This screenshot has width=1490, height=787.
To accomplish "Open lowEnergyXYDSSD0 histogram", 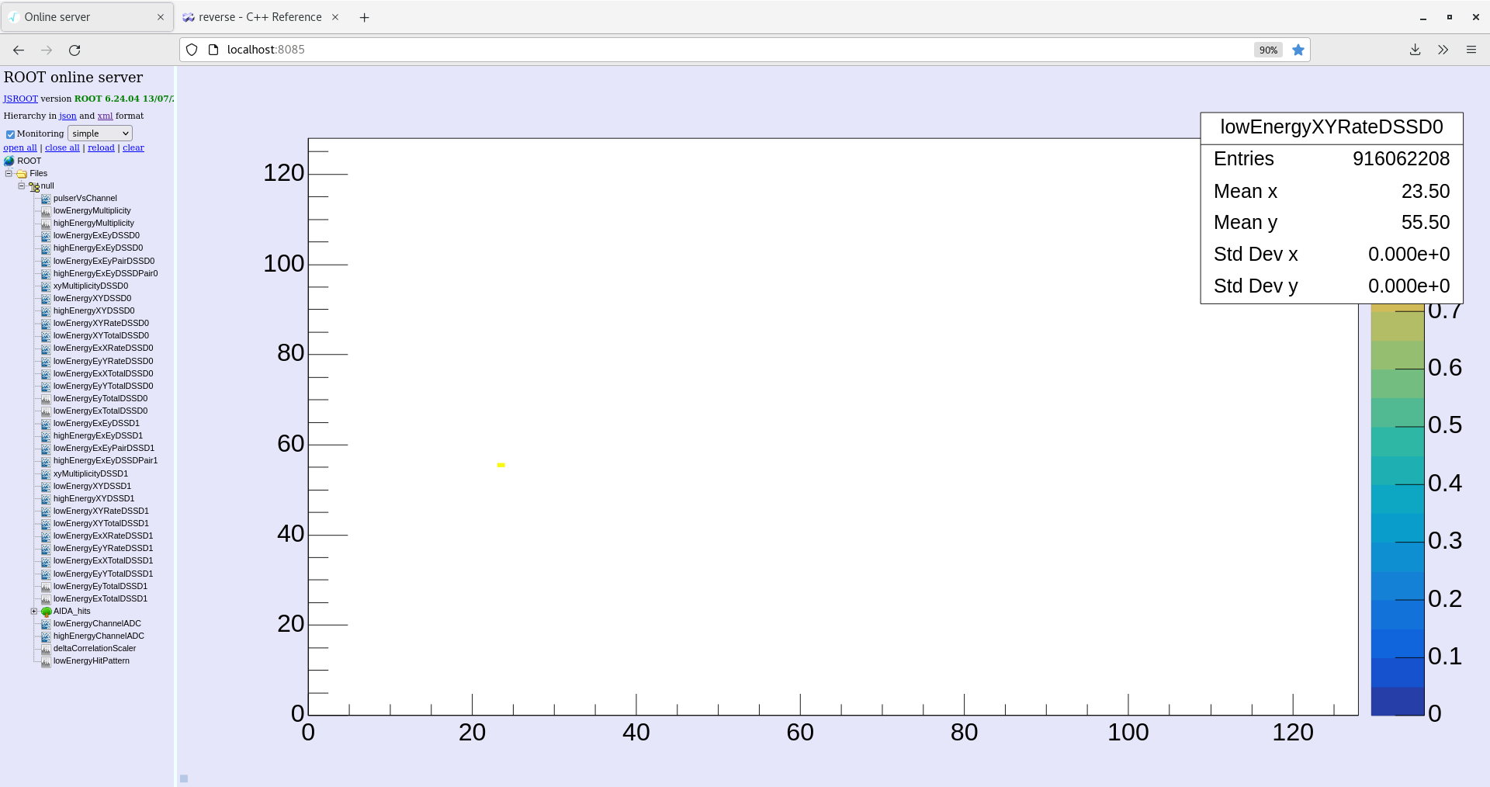I will [92, 299].
